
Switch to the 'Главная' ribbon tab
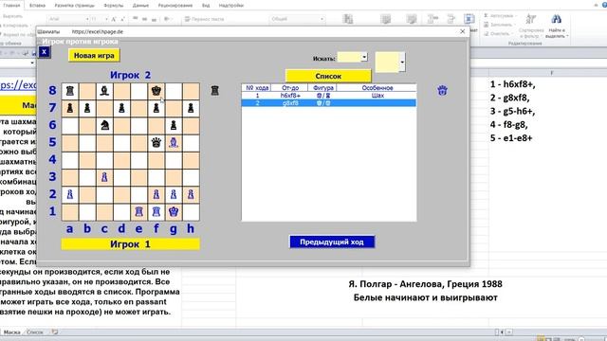11,6
